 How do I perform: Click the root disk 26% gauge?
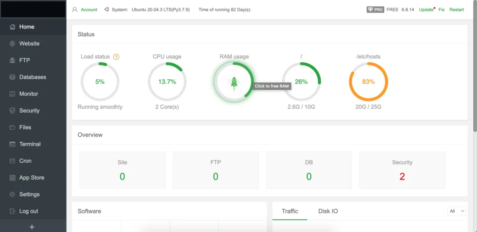pos(301,82)
